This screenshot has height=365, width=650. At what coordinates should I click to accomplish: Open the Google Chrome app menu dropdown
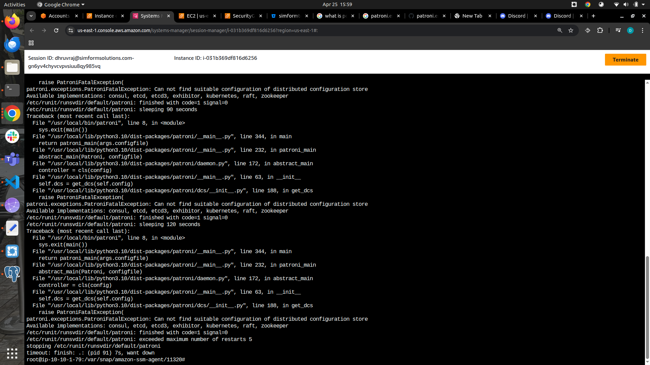point(61,4)
